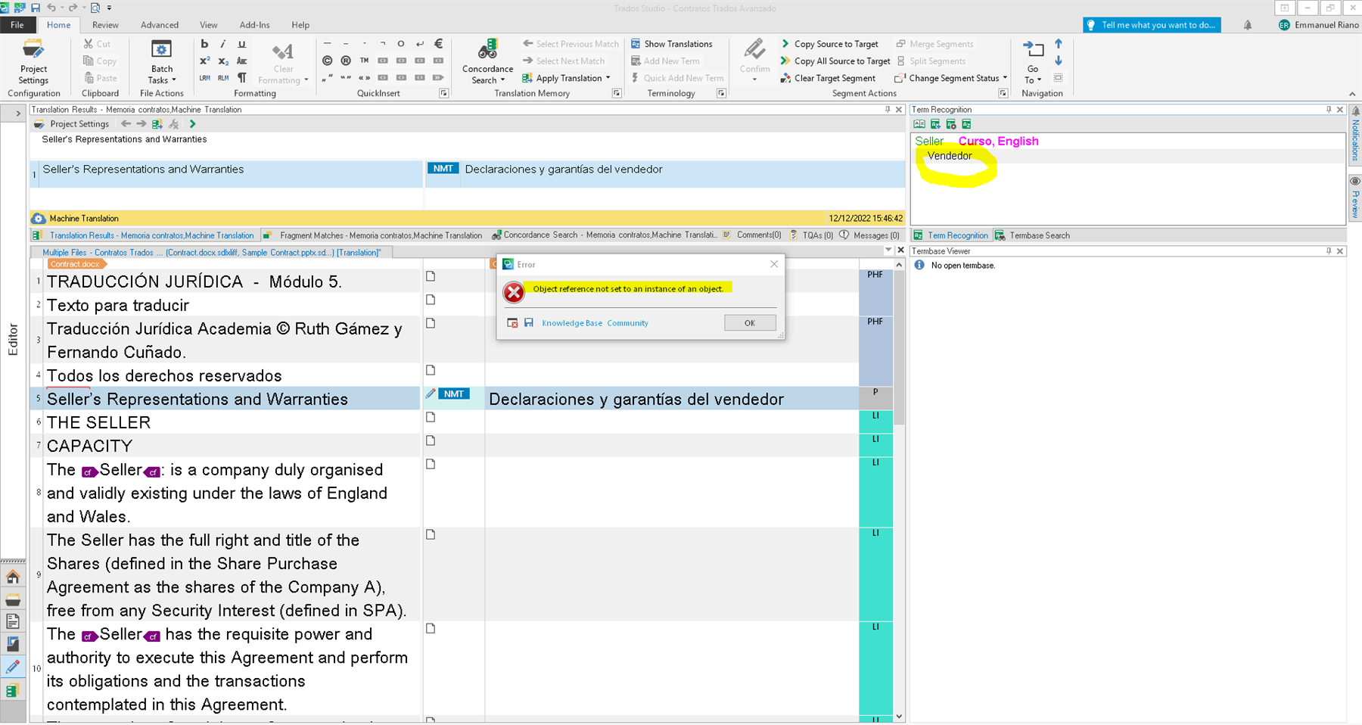The height and width of the screenshot is (725, 1362).
Task: Expand Change Segment Status dropdown
Action: 1005,78
